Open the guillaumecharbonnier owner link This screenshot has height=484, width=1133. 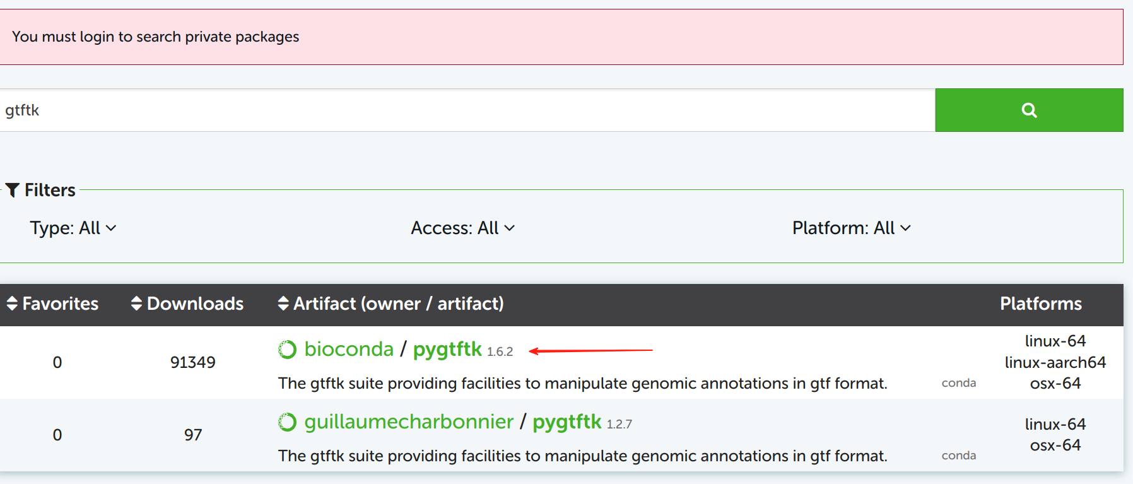point(409,422)
